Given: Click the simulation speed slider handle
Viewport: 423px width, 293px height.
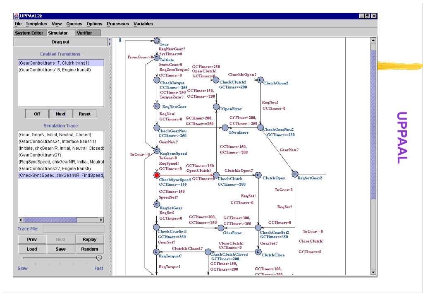Looking at the screenshot, I should click(x=99, y=258).
